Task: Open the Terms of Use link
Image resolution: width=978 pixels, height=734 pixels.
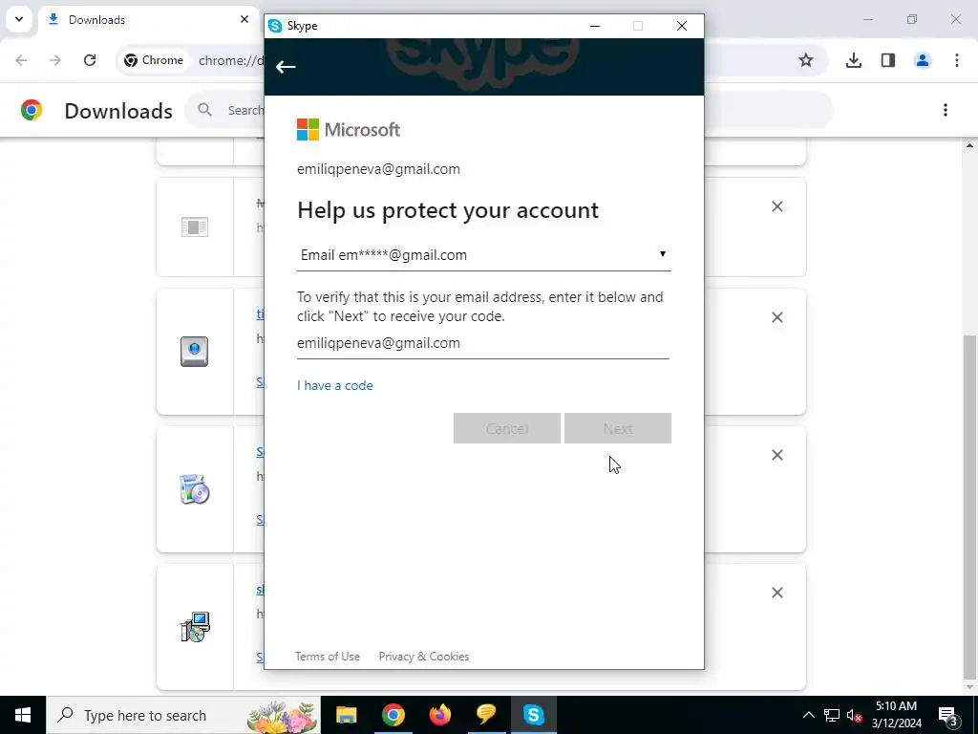Action: tap(328, 656)
